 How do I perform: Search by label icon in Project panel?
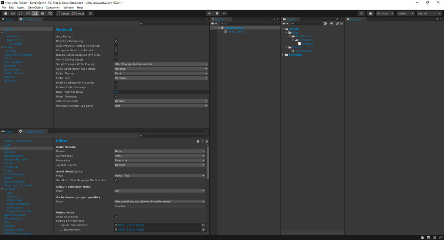pyautogui.click(x=332, y=23)
